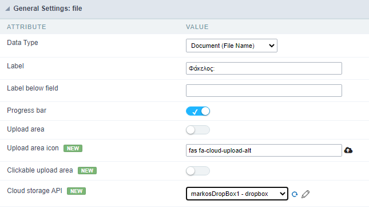Image resolution: width=369 pixels, height=209 pixels.
Task: Edit the Upload area icon text field
Action: (x=264, y=150)
